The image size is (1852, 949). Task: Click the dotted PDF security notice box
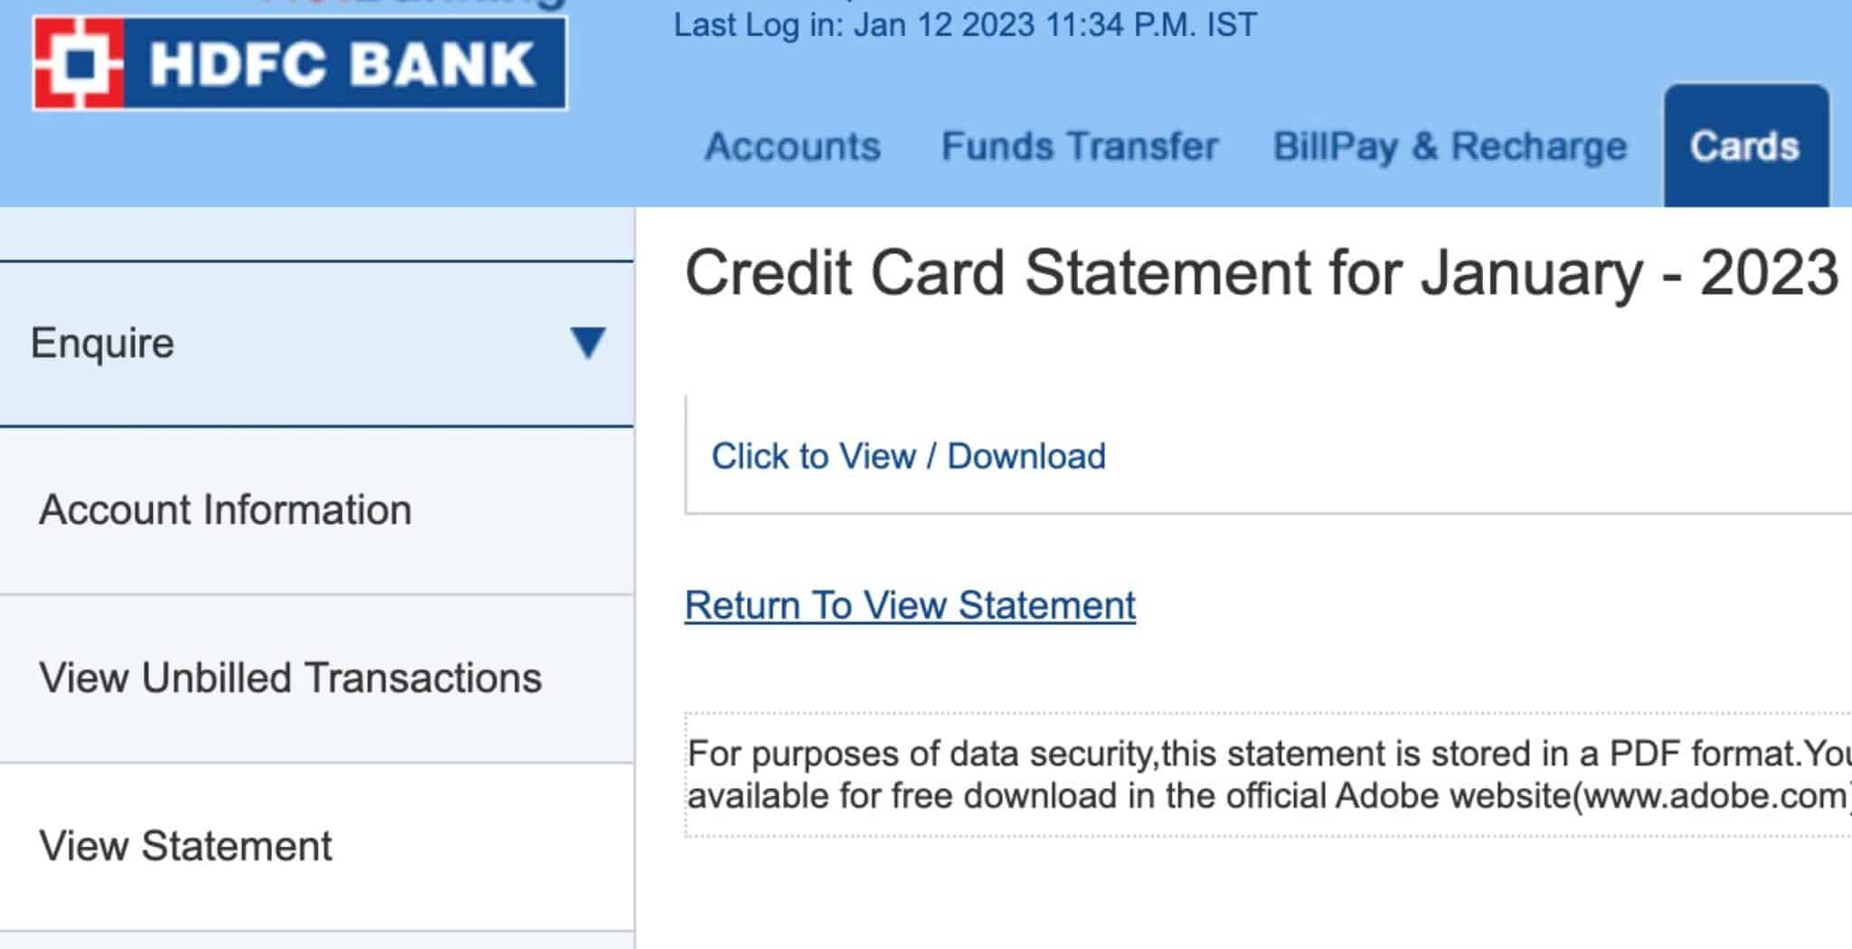pyautogui.click(x=1266, y=773)
